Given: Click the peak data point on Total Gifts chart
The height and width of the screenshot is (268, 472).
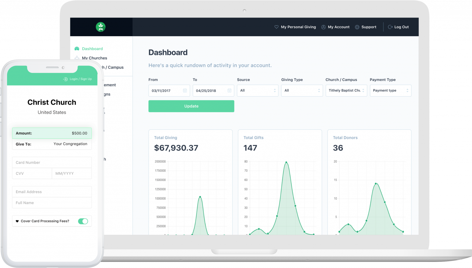Looking at the screenshot, I should tap(285, 162).
